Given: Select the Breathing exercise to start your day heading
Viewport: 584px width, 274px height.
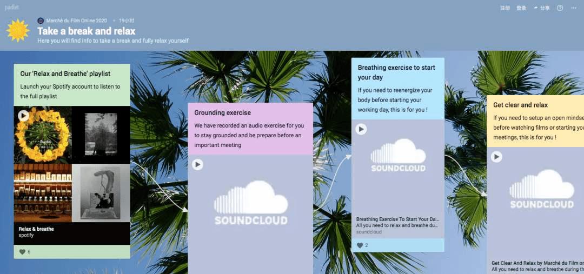Looking at the screenshot, I should (396, 72).
